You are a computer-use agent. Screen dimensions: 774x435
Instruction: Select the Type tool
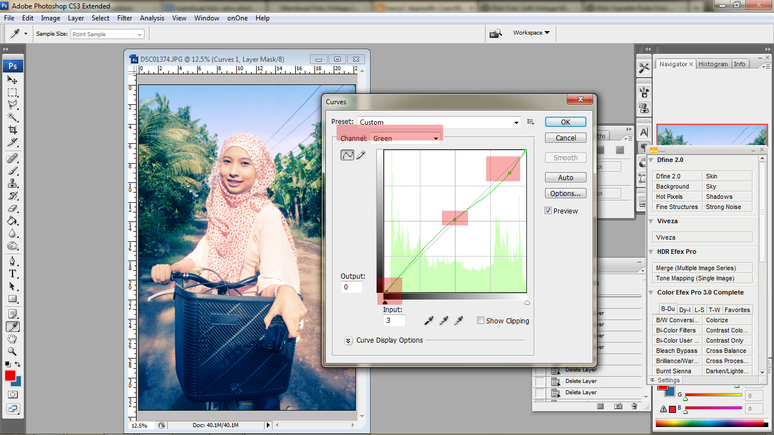[x=12, y=274]
